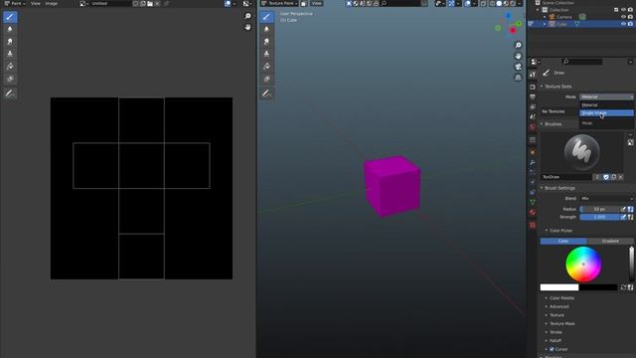Image resolution: width=636 pixels, height=358 pixels.
Task: Select the Clone tool in 3D viewport
Action: 266,54
